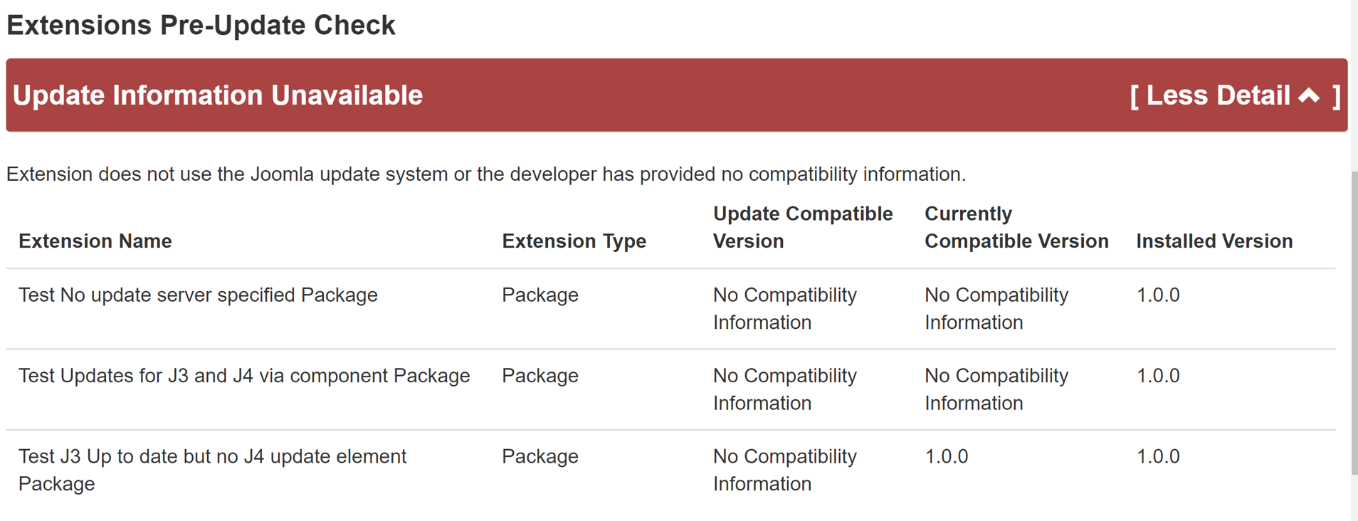Click Package type in the first table row
Screen dimensions: 1358x521
(539, 295)
